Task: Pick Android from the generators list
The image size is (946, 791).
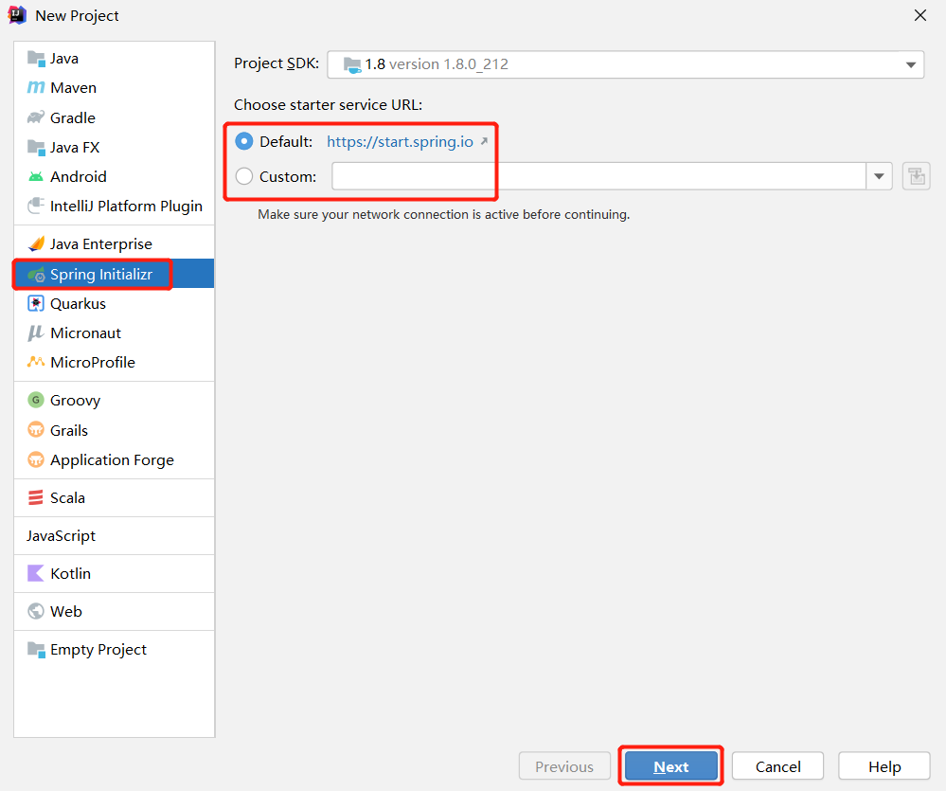Action: (x=79, y=177)
